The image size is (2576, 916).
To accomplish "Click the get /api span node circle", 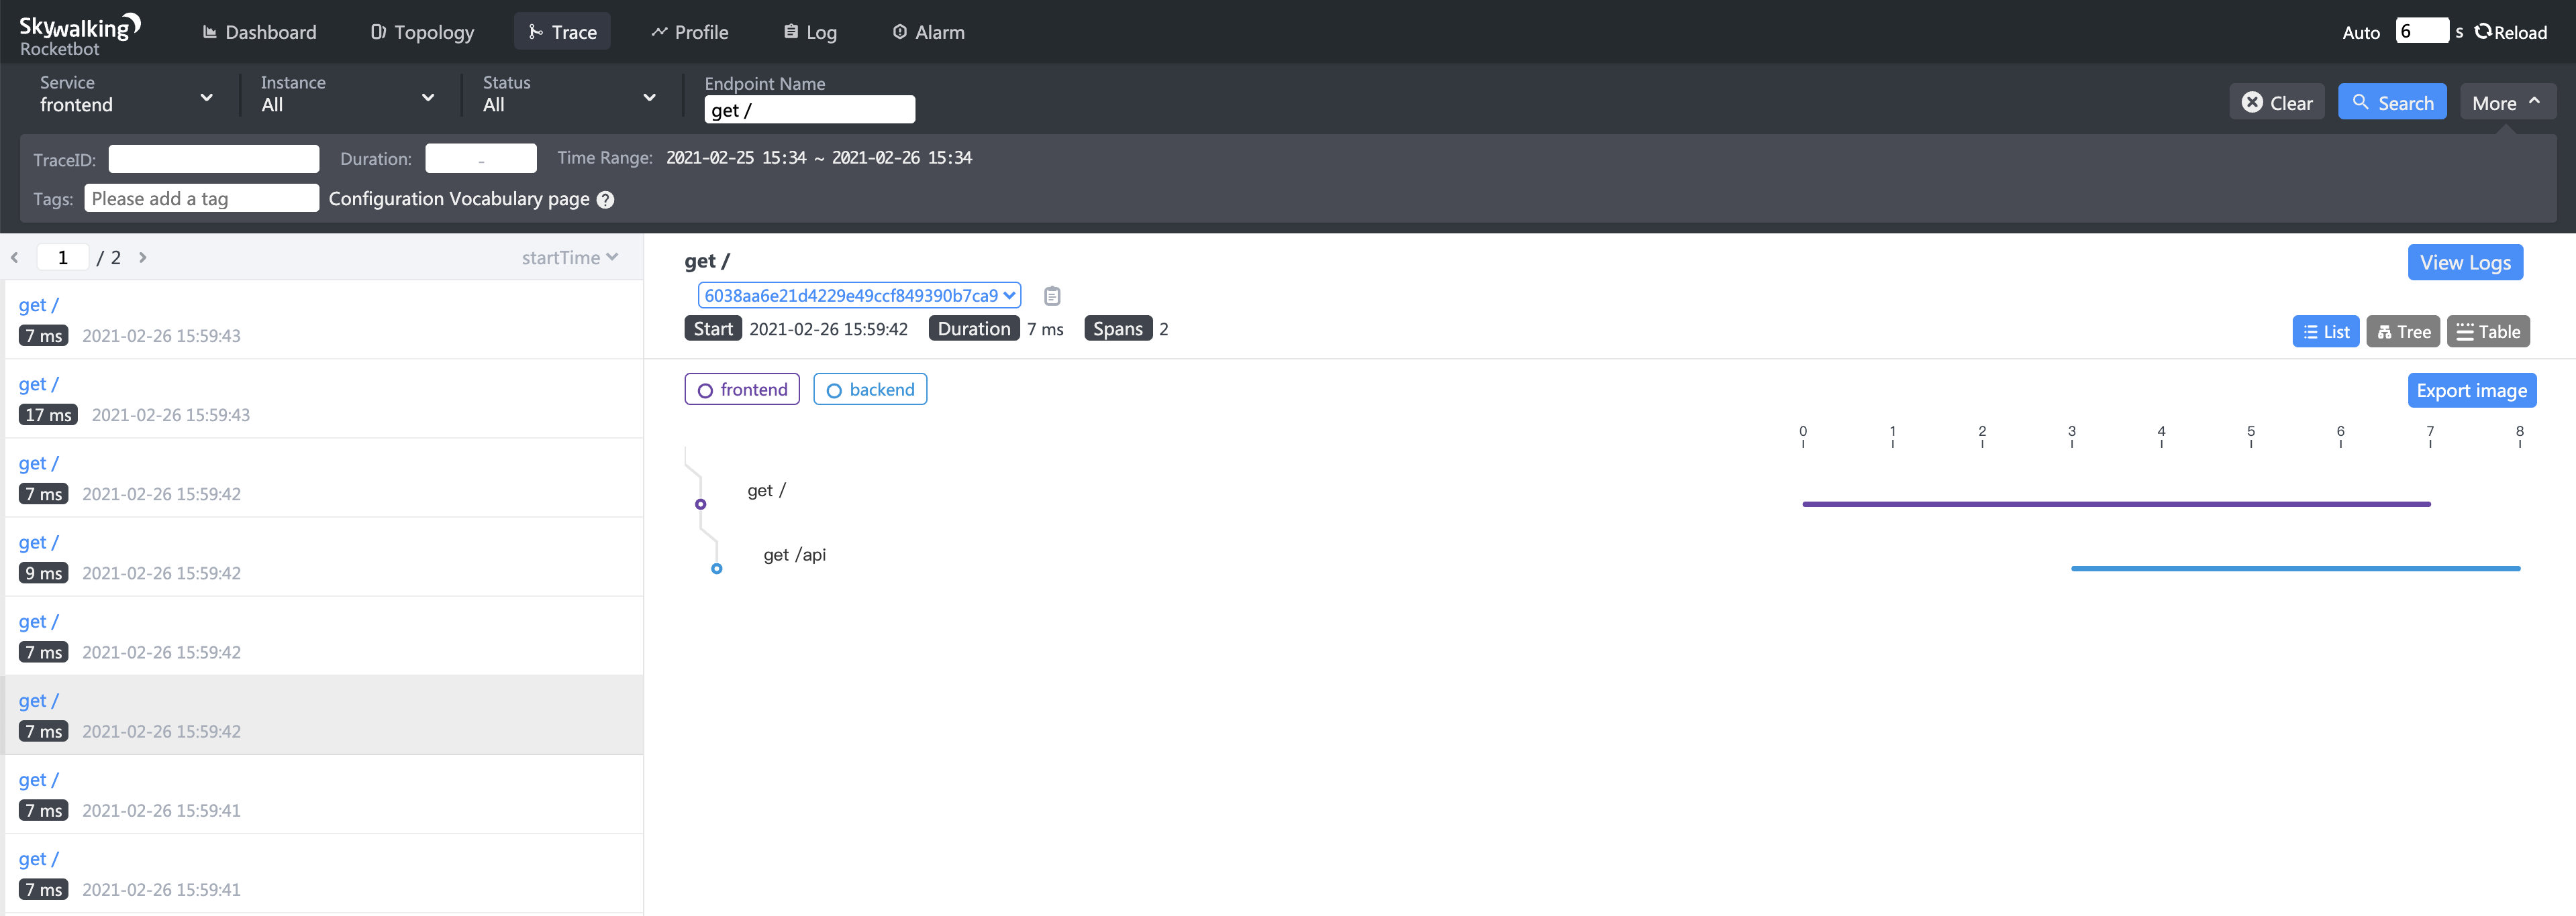I will click(716, 569).
